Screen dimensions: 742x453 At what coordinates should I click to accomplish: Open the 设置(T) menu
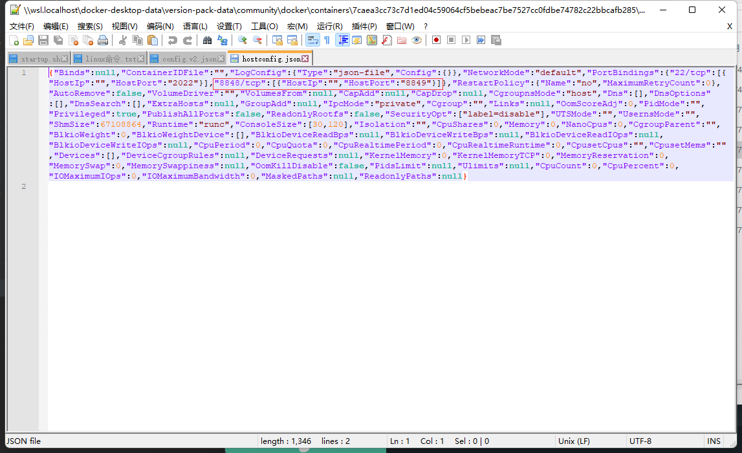tap(229, 27)
